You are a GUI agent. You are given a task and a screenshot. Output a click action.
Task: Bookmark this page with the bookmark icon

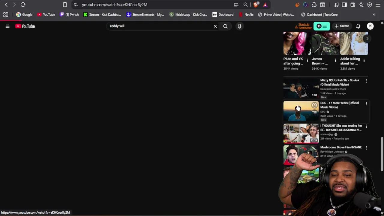[x=65, y=5]
